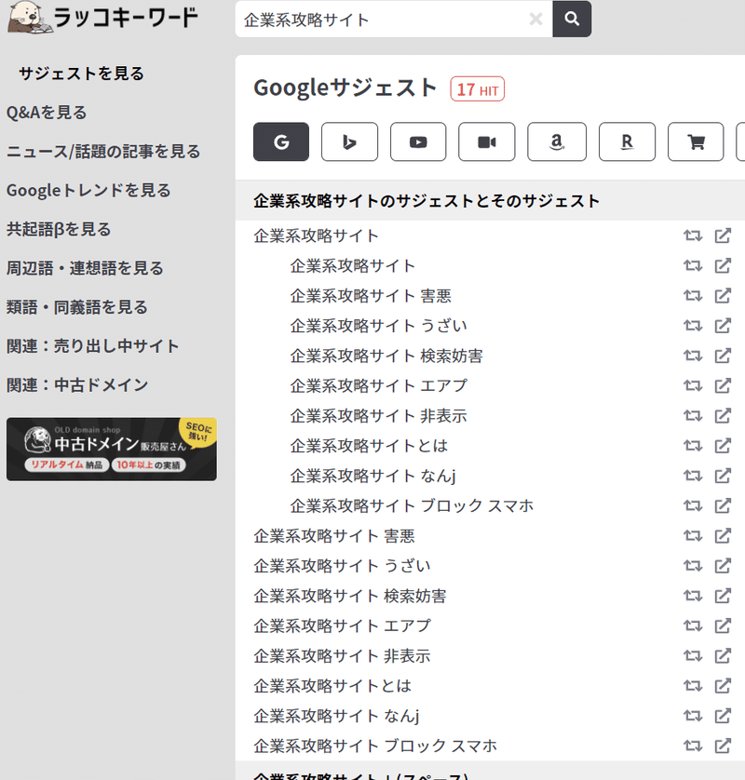The image size is (745, 780).
Task: Click the magnifier search button
Action: (572, 19)
